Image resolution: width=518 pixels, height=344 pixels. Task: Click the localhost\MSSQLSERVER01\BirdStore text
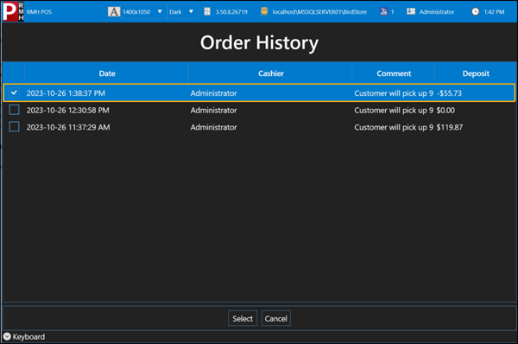[319, 12]
